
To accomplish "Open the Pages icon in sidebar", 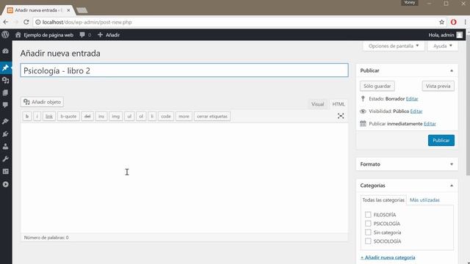I will [x=5, y=93].
